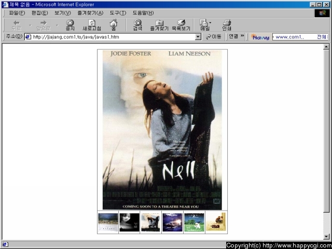Refresh the page using 새로고침 icon

coord(92,25)
